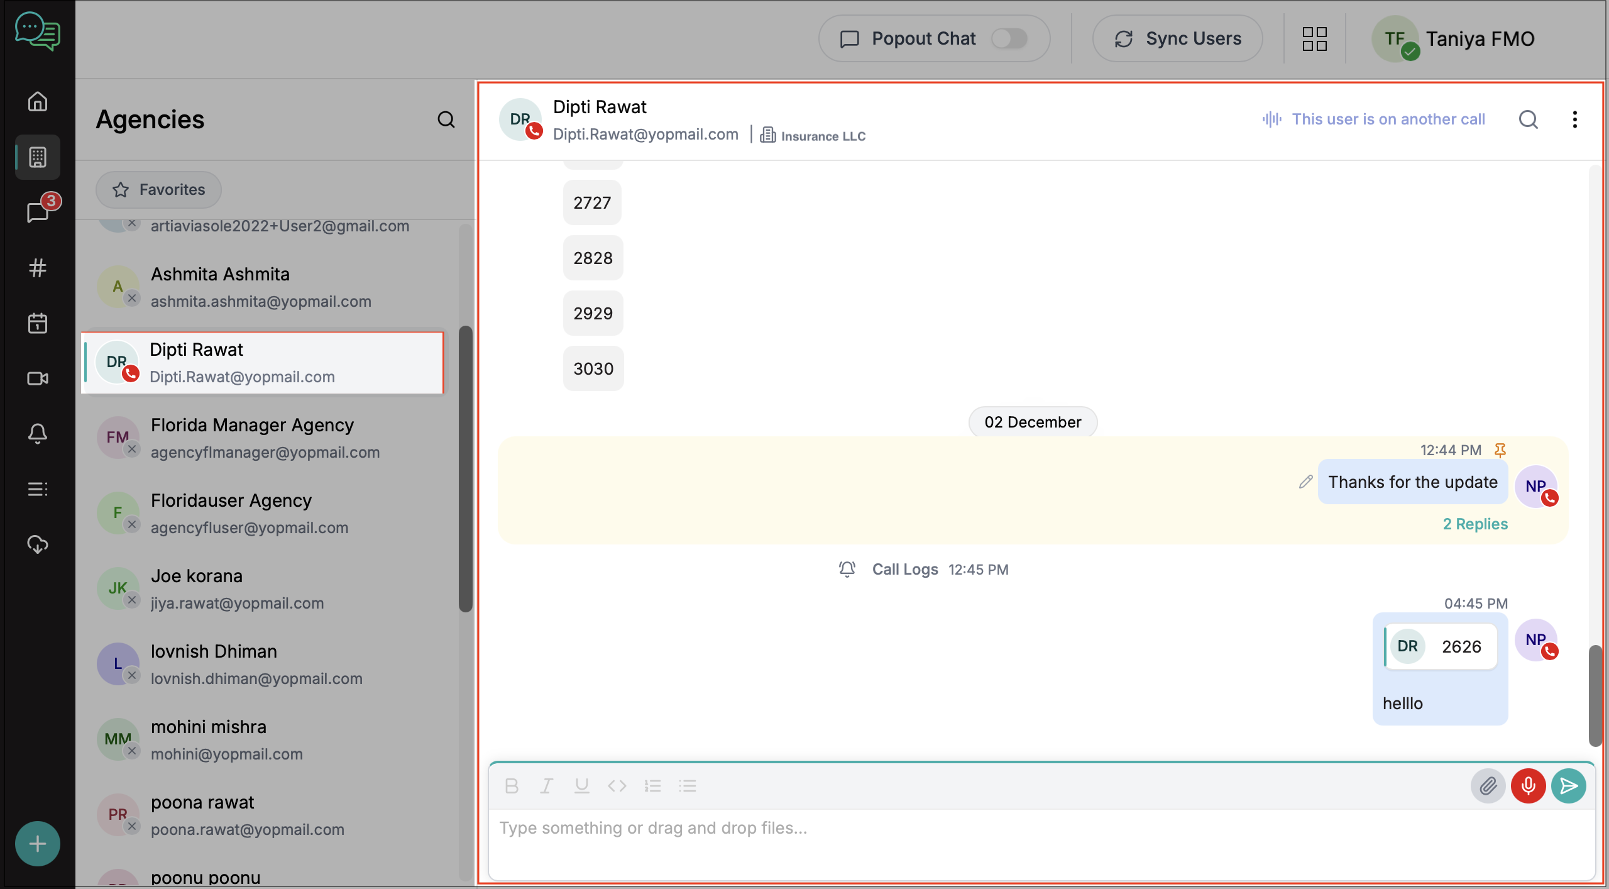Click the chat conversation vertical scrollbar
The height and width of the screenshot is (889, 1609).
(x=1595, y=695)
